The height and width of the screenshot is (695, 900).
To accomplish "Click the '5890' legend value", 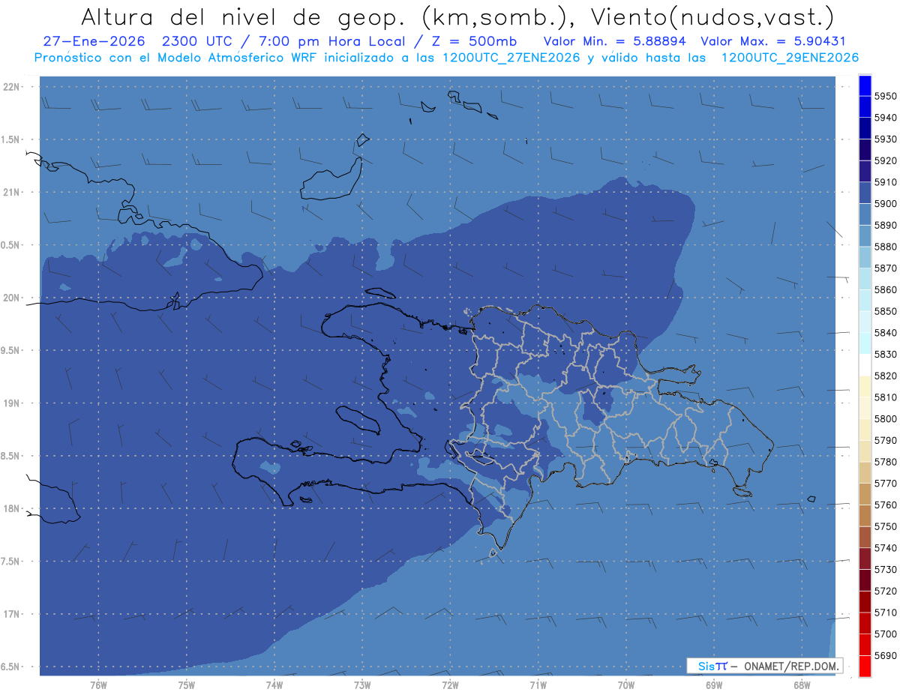I will click(886, 226).
